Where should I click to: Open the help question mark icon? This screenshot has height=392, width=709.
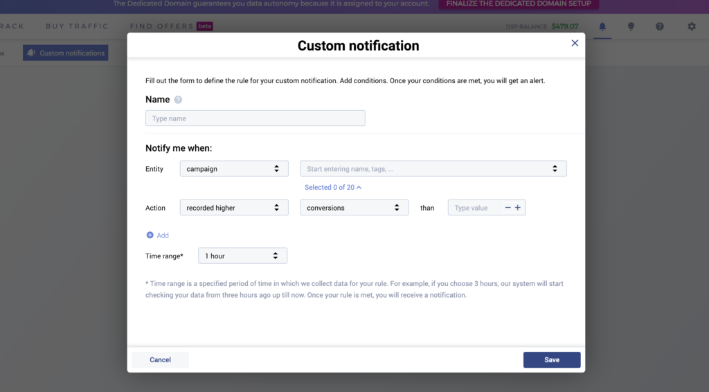coord(660,26)
